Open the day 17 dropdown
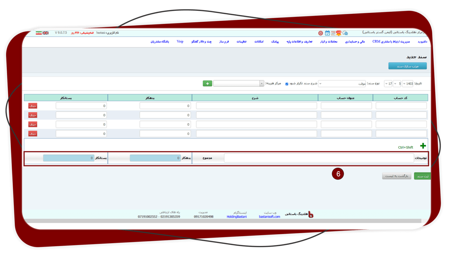 [388, 83]
